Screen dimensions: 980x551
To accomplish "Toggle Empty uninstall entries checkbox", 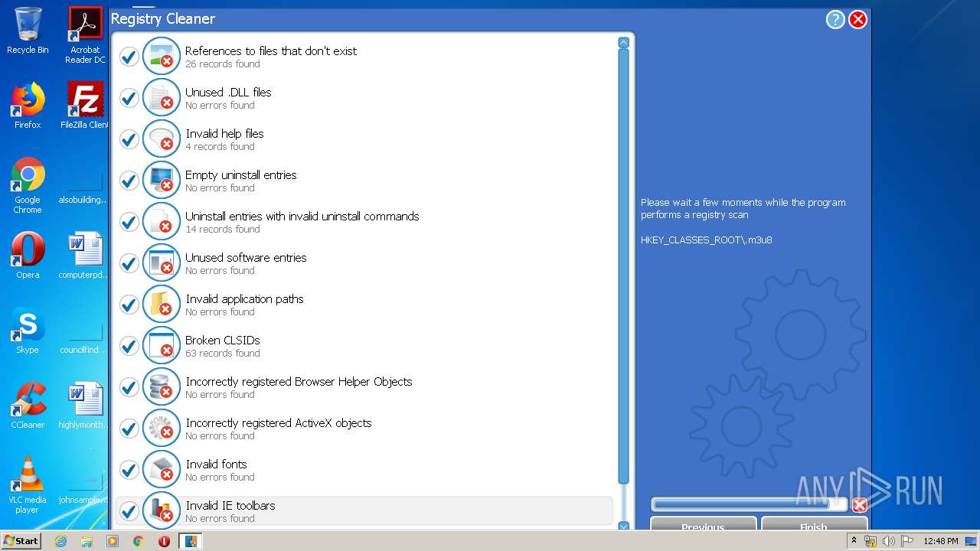I will click(129, 181).
